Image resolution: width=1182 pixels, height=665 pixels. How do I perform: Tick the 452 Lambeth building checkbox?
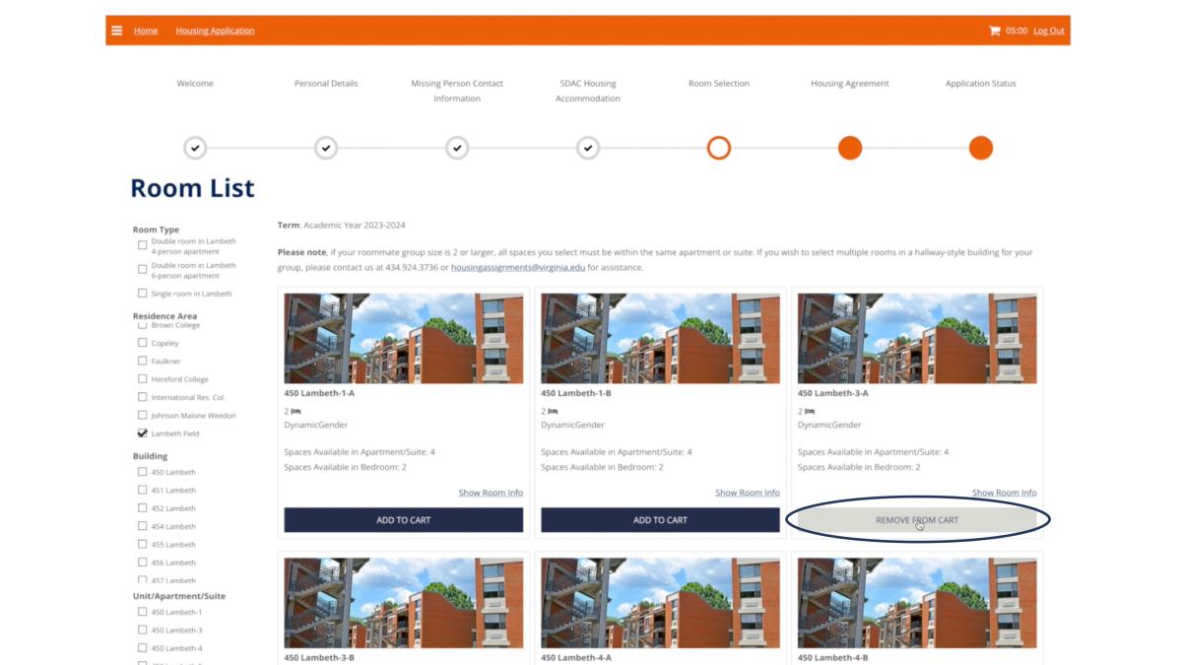tap(143, 508)
